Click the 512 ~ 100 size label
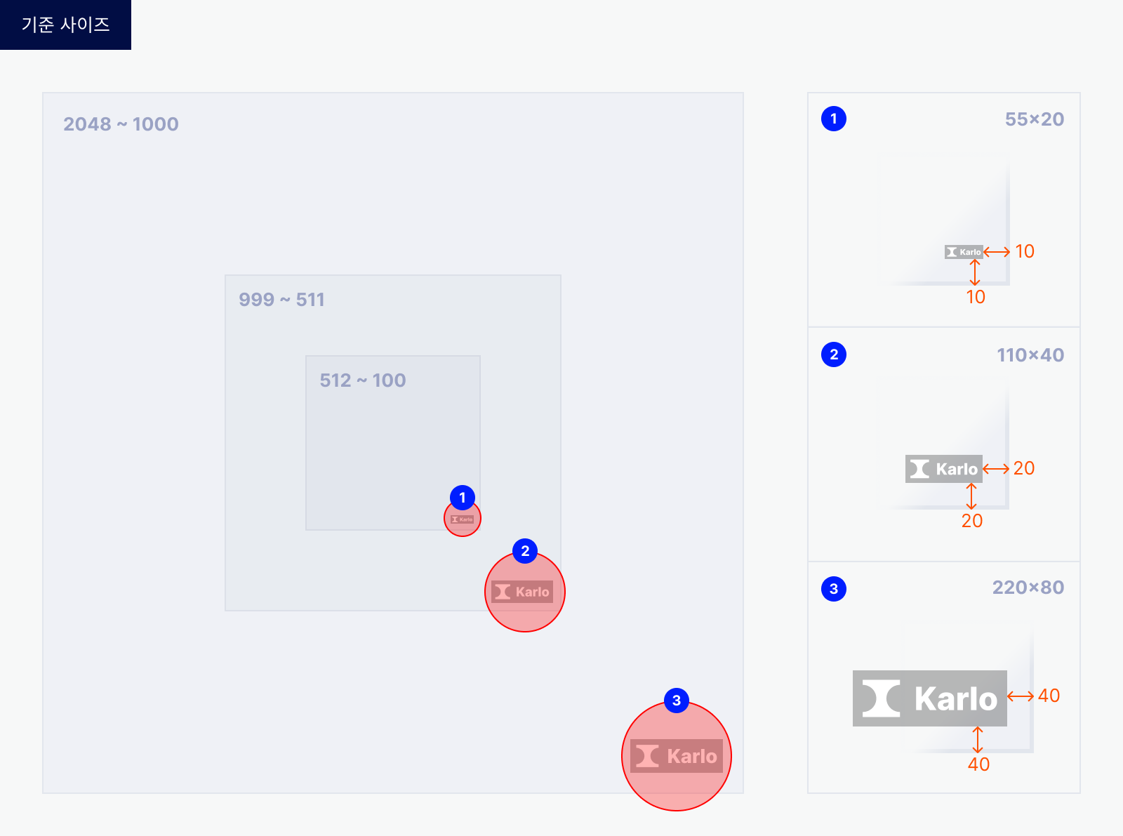The height and width of the screenshot is (836, 1123). tap(363, 380)
